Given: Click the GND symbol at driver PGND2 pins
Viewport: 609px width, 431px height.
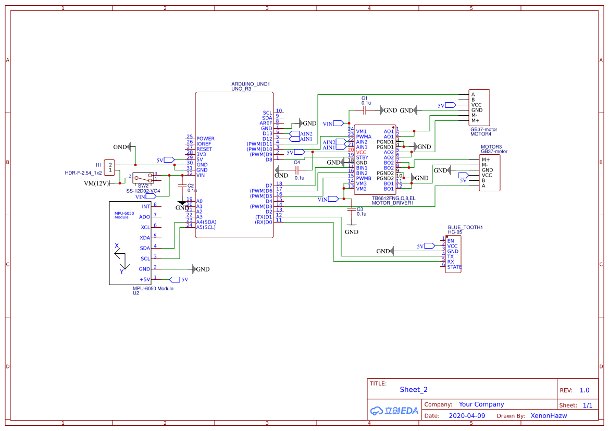Looking at the screenshot, I should click(420, 178).
